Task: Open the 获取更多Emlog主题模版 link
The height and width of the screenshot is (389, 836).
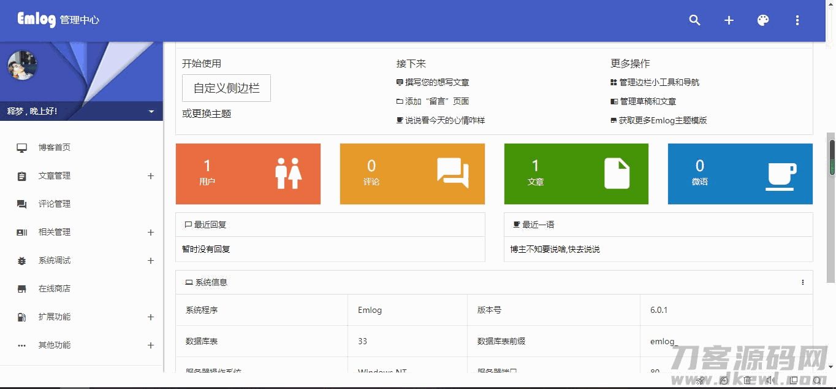Action: (x=663, y=120)
